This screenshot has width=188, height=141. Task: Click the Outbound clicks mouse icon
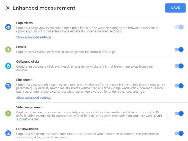8,66
